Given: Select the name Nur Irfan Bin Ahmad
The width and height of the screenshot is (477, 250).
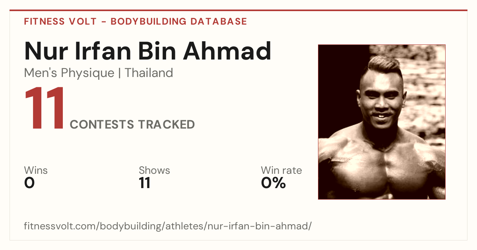Looking at the screenshot, I should 148,51.
